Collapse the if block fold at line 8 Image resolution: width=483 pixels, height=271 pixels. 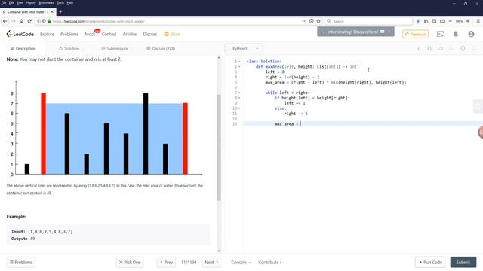pyautogui.click(x=239, y=98)
